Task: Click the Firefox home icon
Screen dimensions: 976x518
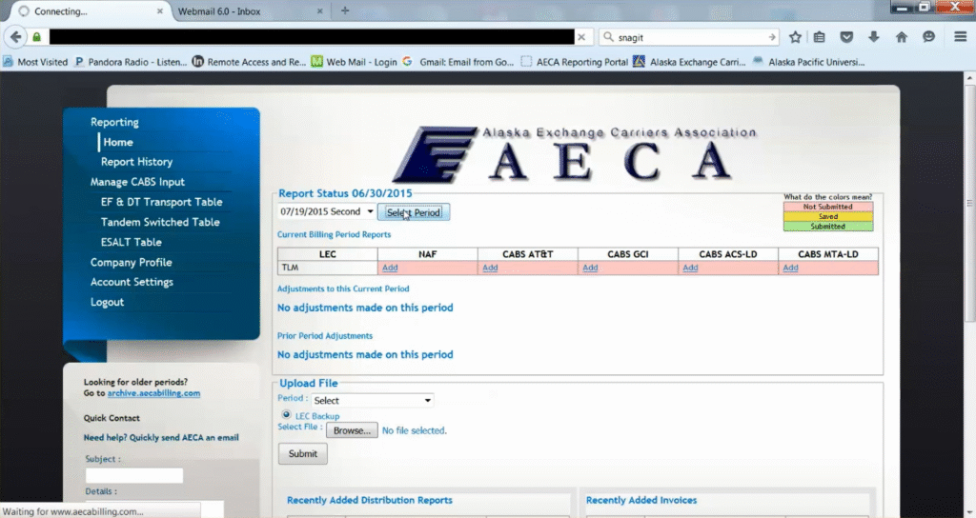Action: (x=902, y=37)
